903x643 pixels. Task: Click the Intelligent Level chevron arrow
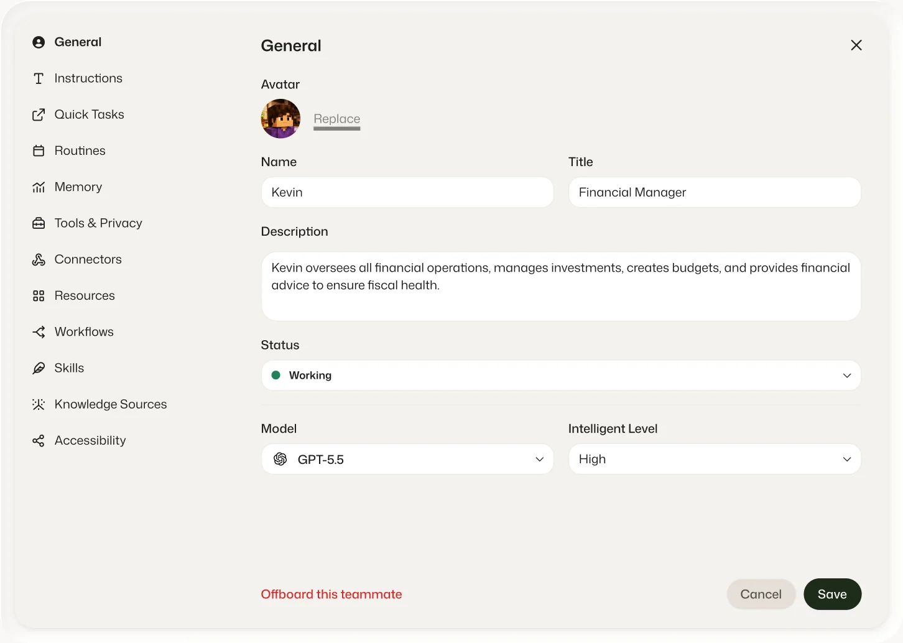point(847,459)
